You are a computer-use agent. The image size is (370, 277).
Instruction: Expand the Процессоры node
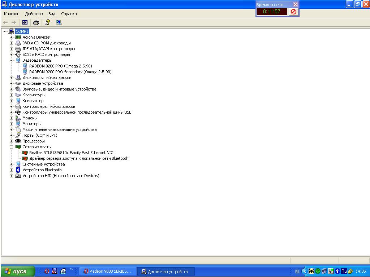tap(11, 141)
